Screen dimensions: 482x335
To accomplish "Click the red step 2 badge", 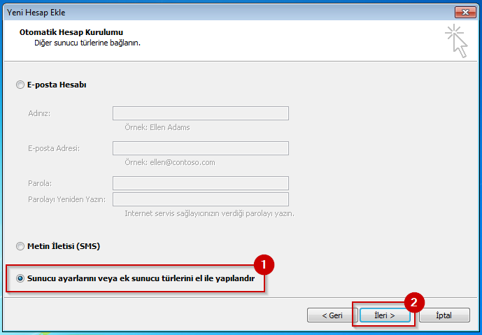I will [414, 302].
